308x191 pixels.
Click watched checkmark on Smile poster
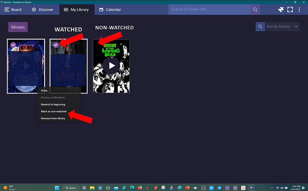(x=56, y=45)
